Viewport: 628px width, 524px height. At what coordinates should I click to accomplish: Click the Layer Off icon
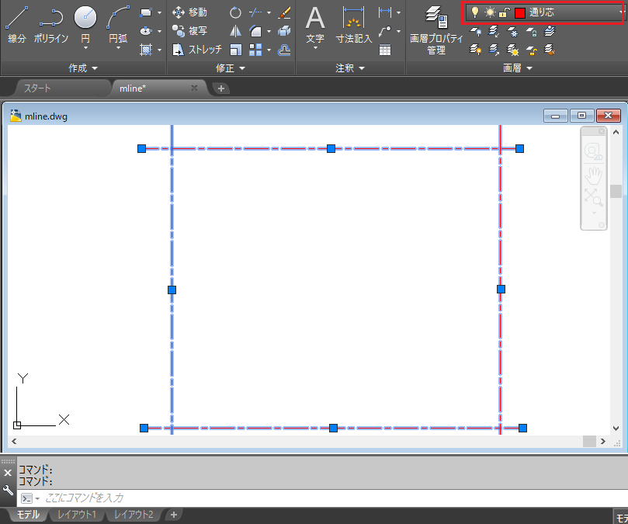tap(475, 31)
